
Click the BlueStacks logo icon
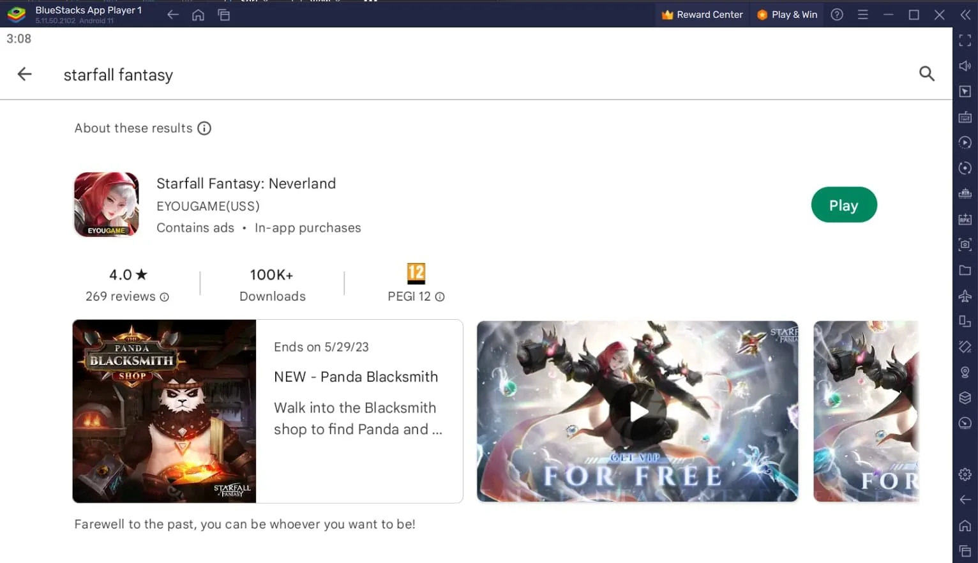(16, 13)
